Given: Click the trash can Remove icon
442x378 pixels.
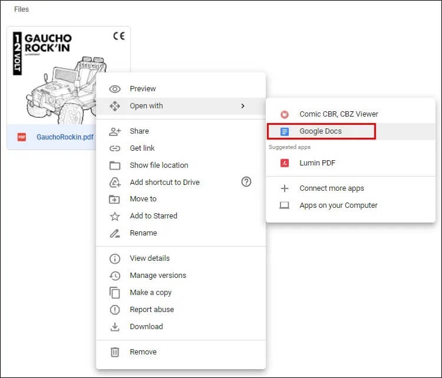Looking at the screenshot, I should coord(115,352).
